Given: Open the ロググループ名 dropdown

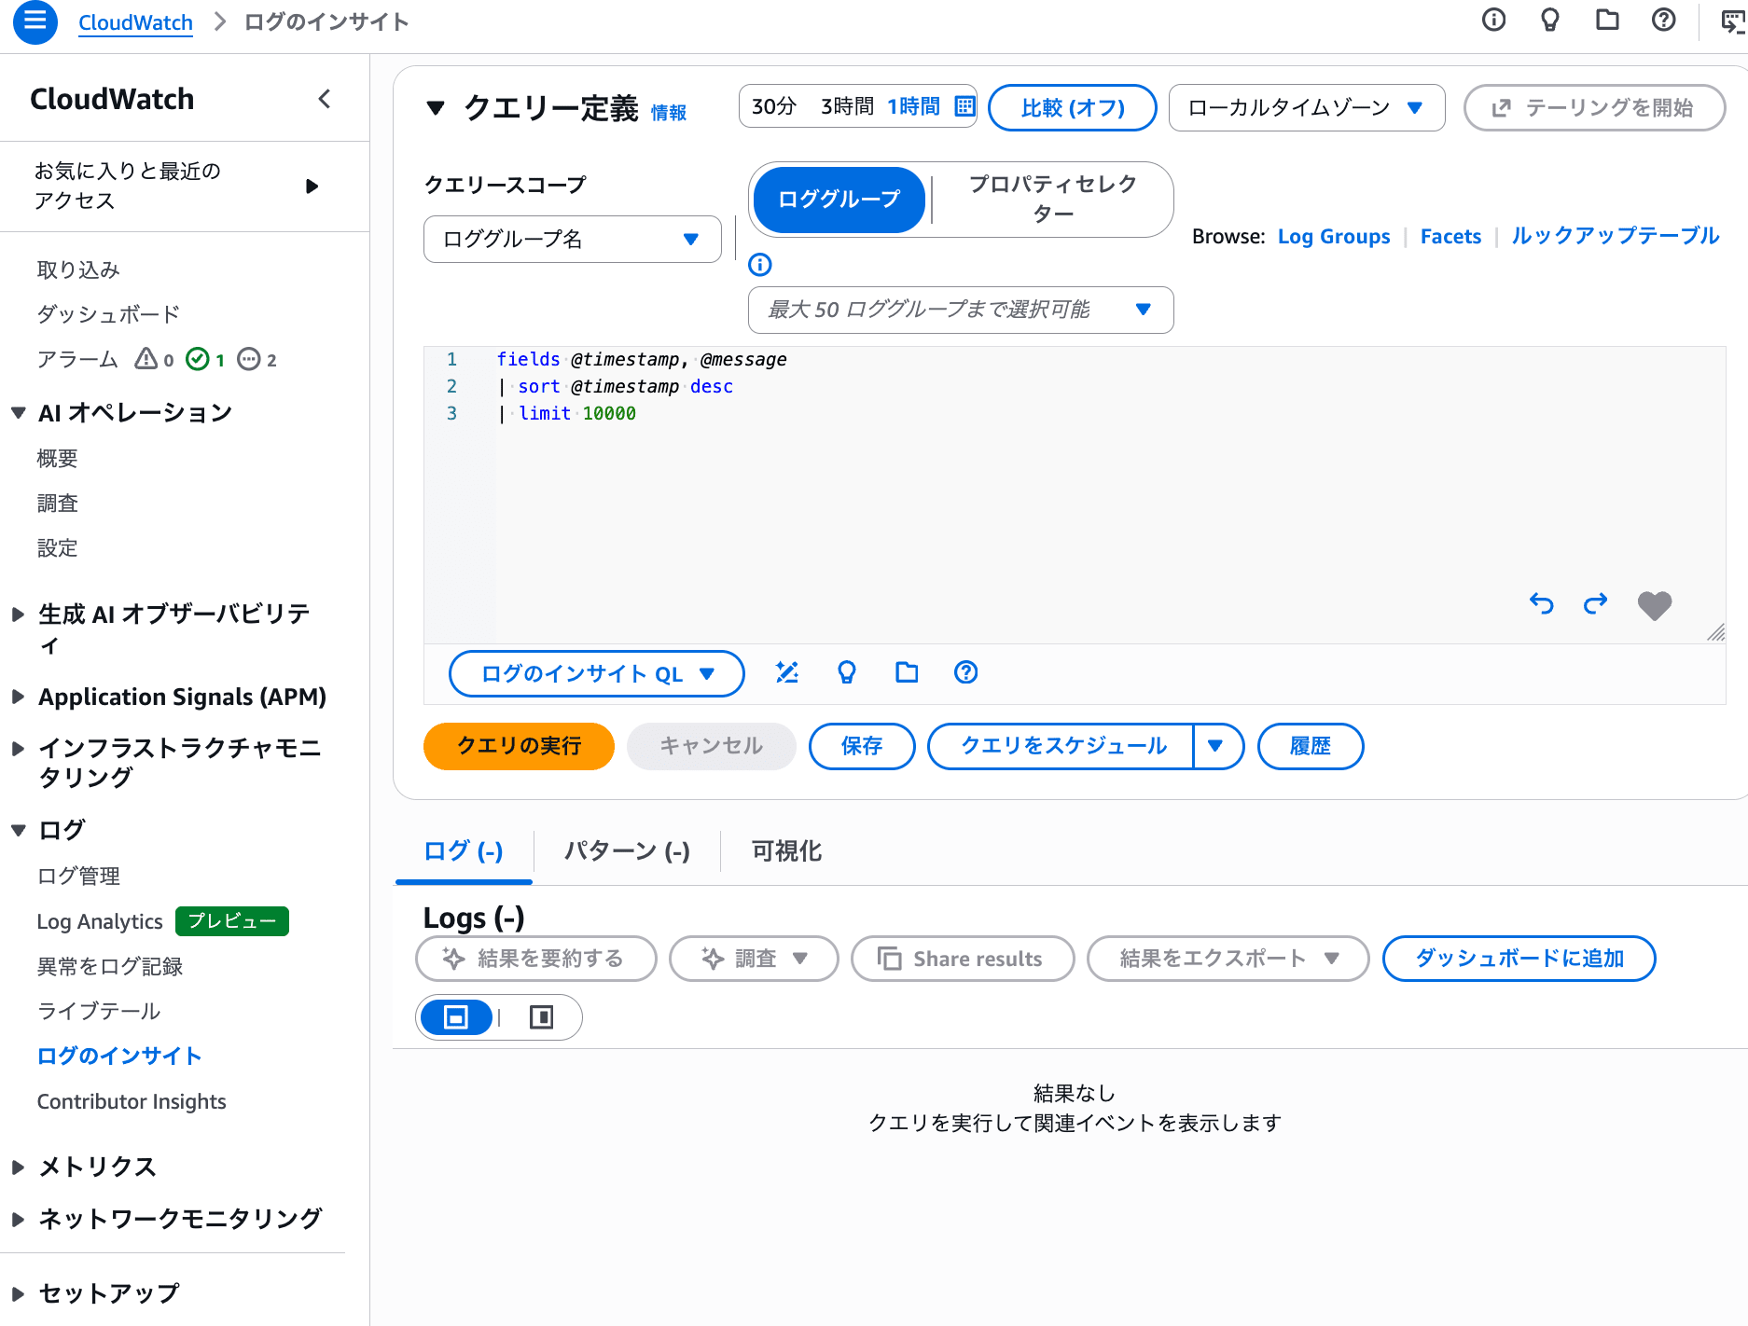Looking at the screenshot, I should tap(571, 239).
